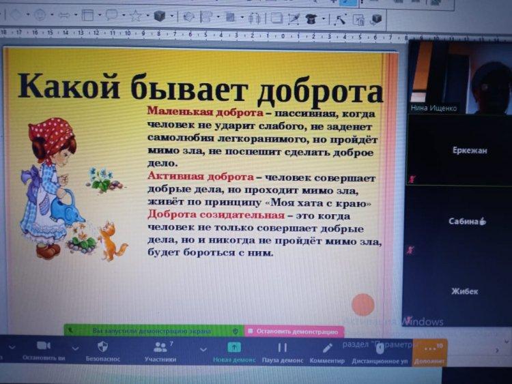The width and height of the screenshot is (512, 384).
Task: Stop video with the Zoom camera icon
Action: (x=44, y=346)
